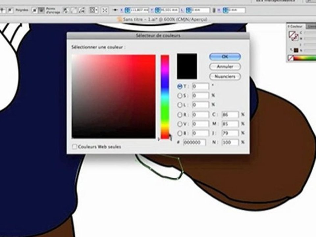Toggle the constrain width and height proportions link

click(214, 10)
